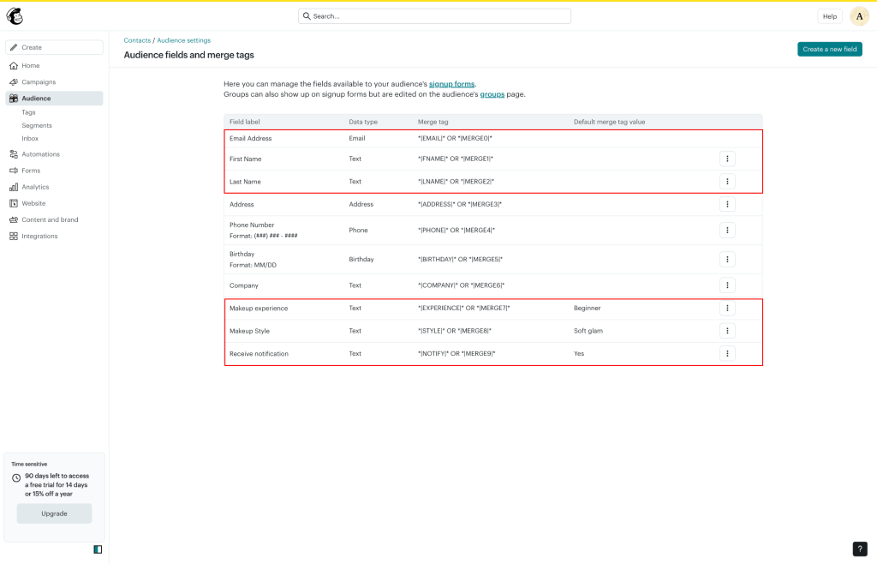This screenshot has height=564, width=877.
Task: Collapse the sidebar with panel icon
Action: point(98,549)
